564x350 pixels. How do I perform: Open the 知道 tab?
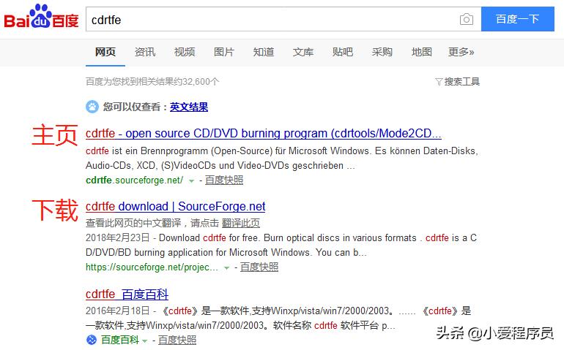point(264,52)
